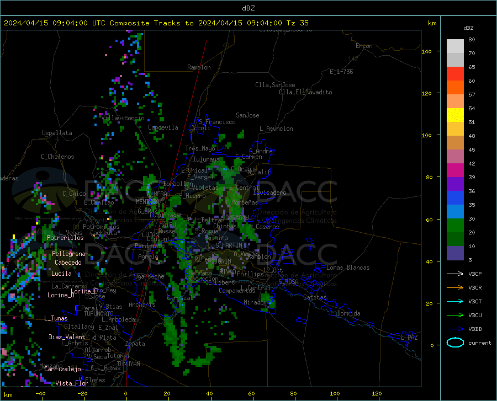Click the SanJose place label

point(247,115)
